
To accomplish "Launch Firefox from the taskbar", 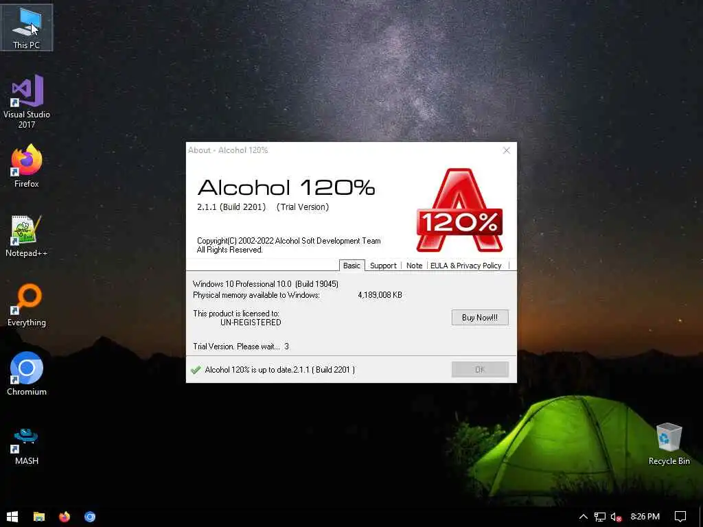I will (x=65, y=517).
